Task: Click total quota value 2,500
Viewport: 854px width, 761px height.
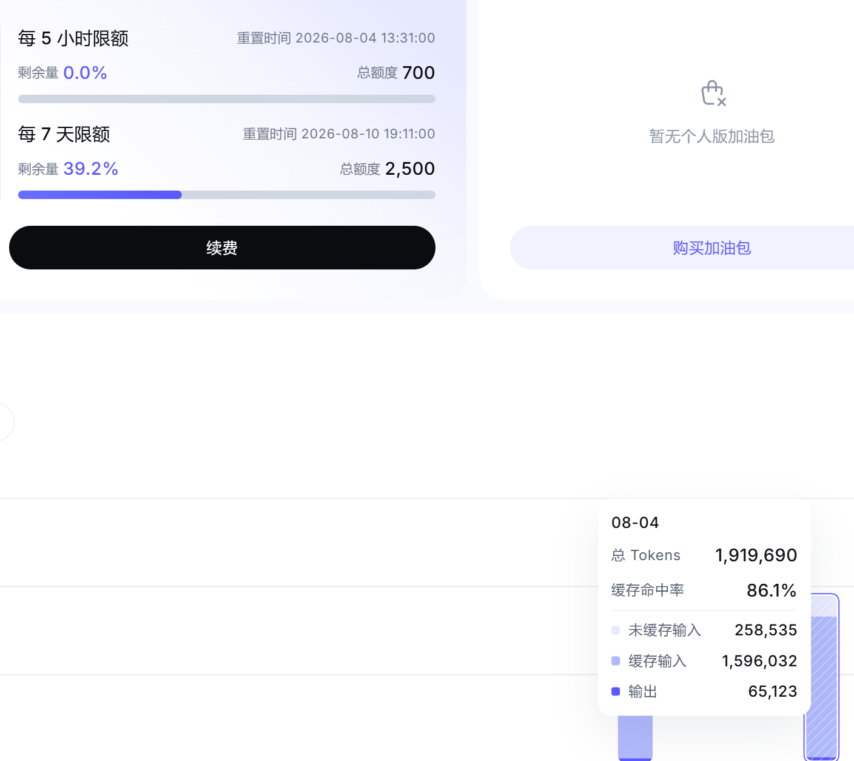Action: pos(410,169)
